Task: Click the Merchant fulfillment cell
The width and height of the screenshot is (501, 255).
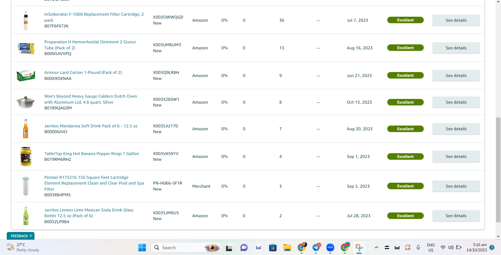Action: (201, 186)
